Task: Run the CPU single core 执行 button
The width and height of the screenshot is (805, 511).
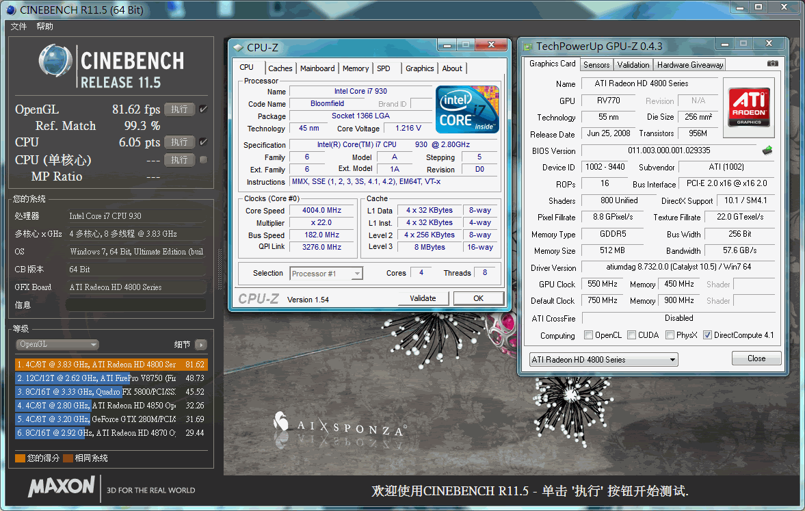Action: coord(179,160)
